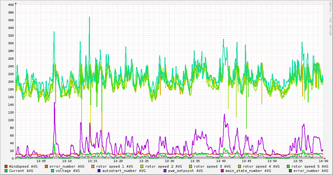Click the RRDTOOL / TOBI OETIKER watermark

[330, 18]
